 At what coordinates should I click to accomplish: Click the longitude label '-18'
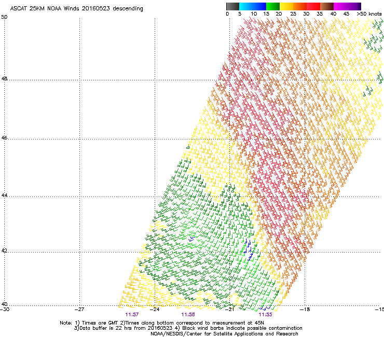pos(305,310)
